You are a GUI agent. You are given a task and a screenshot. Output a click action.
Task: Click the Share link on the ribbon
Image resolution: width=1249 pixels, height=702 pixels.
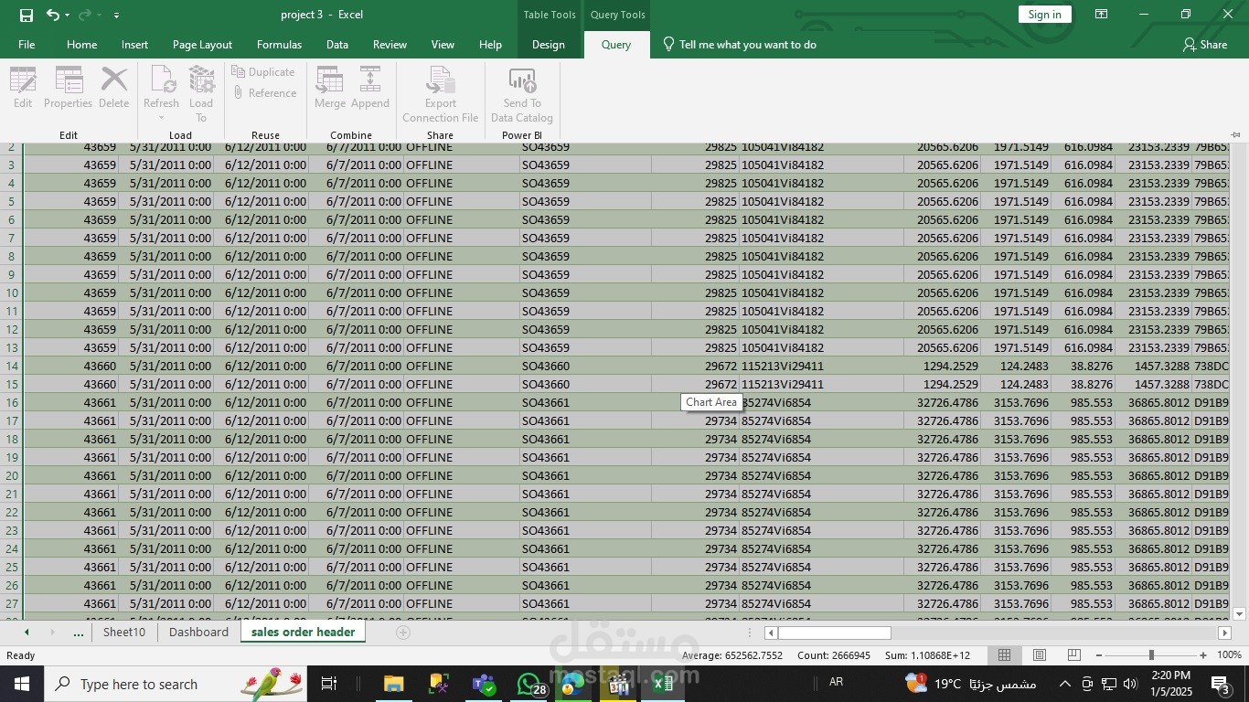[x=1205, y=44]
